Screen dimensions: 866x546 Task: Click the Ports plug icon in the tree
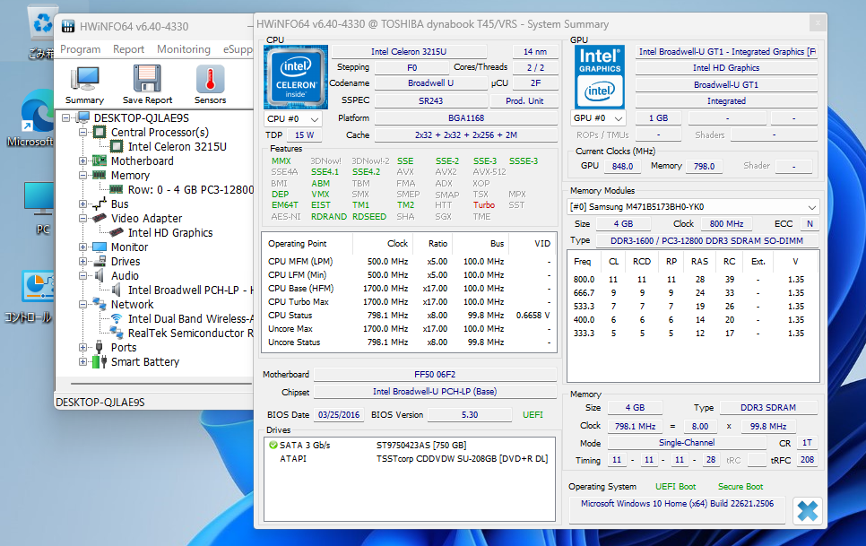[100, 347]
